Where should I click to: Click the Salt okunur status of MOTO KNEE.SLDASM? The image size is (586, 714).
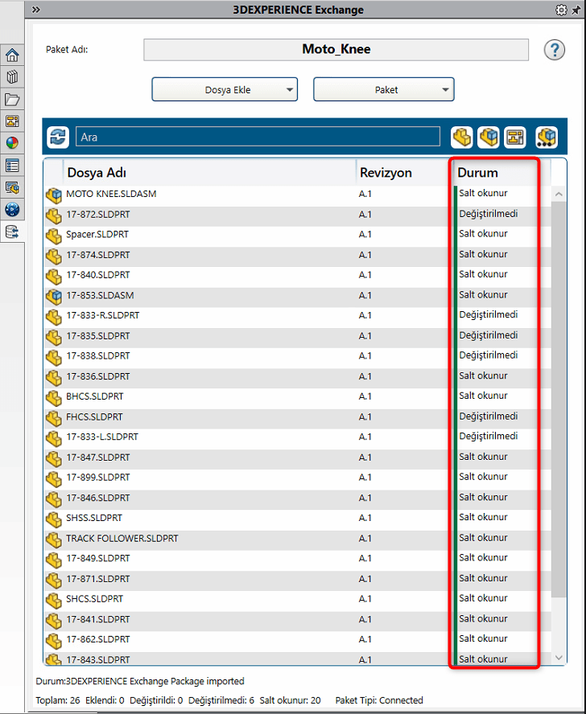pos(483,193)
